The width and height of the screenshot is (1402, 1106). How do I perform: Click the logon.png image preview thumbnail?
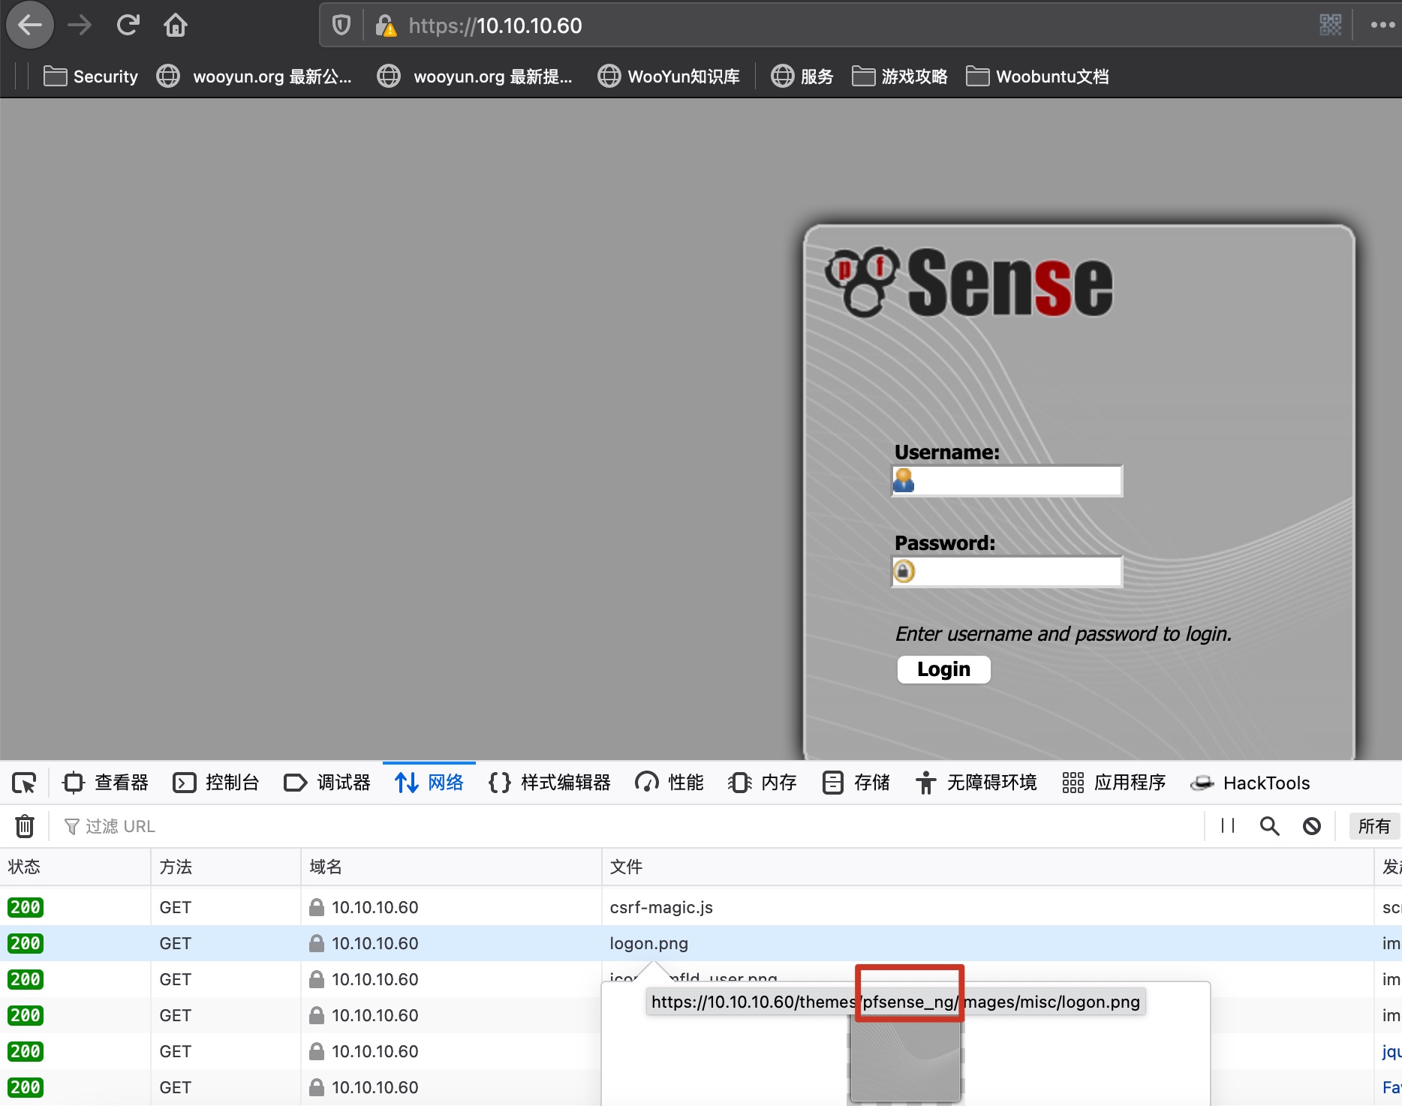coord(905,1059)
